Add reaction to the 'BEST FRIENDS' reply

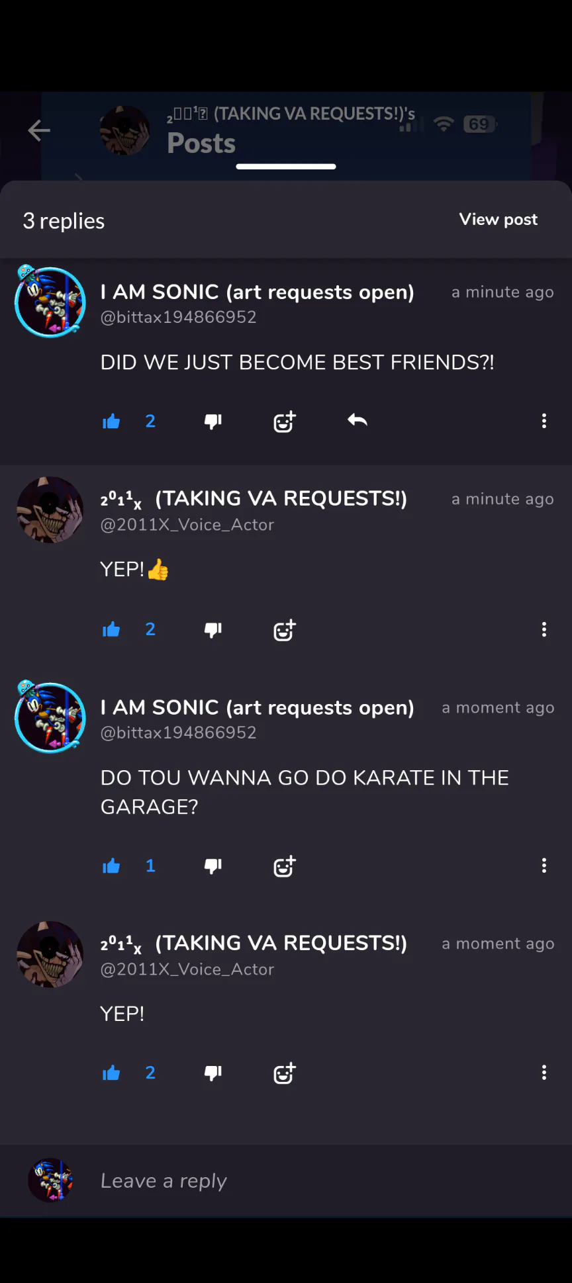click(285, 421)
